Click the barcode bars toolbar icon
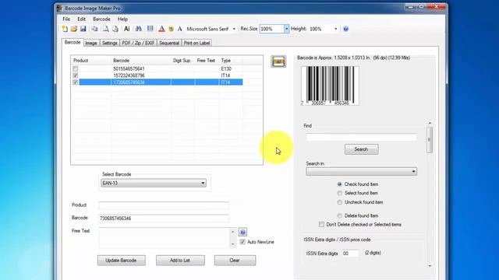499x280 pixels. tap(150, 29)
